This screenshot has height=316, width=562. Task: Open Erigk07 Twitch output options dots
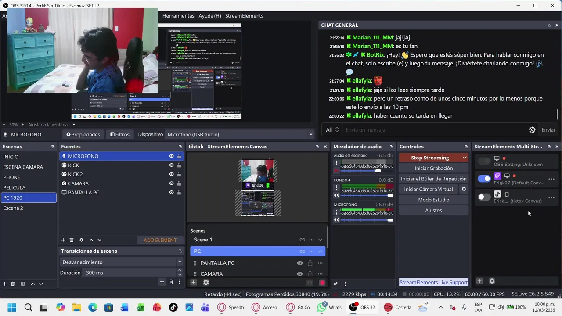(x=551, y=179)
